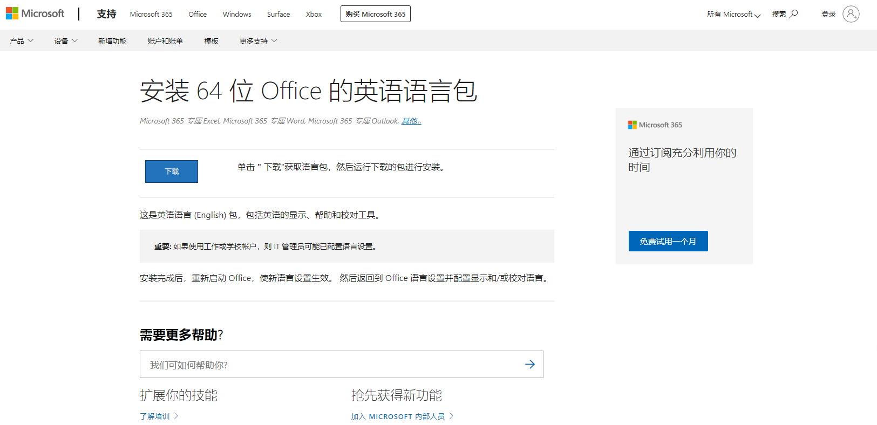The image size is (877, 425).
Task: Click the Microsoft logo in header
Action: (x=35, y=13)
